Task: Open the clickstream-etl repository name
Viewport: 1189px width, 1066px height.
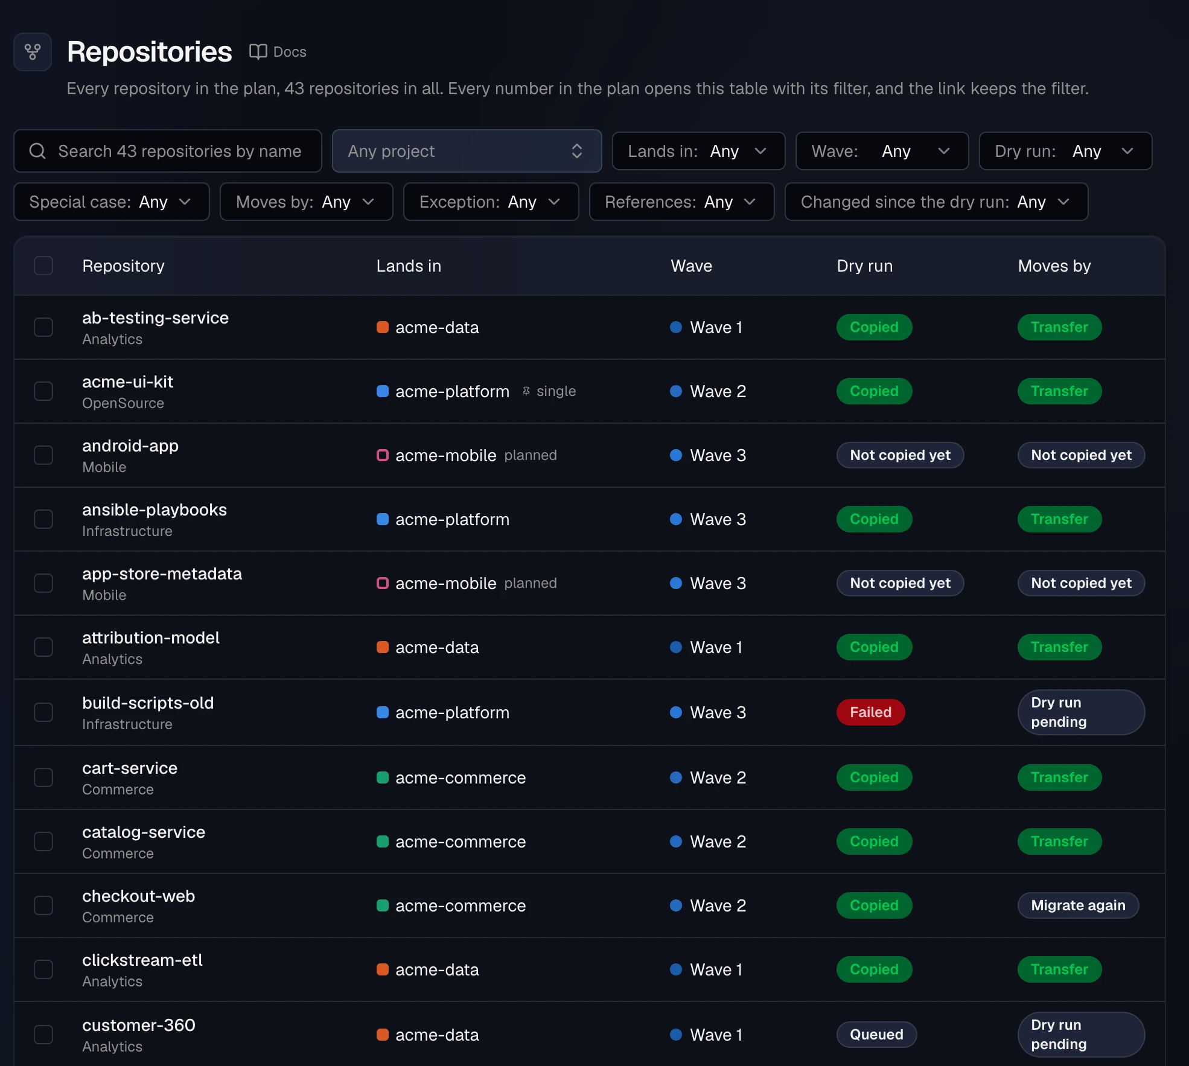Action: 142,960
